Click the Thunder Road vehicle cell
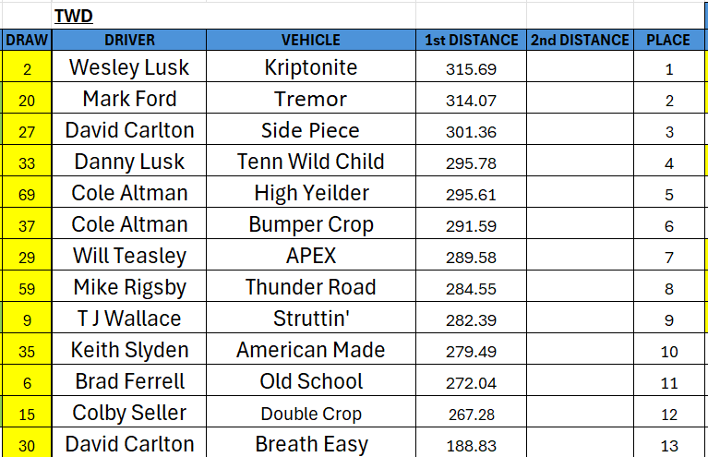Screen dimensions: 708x457 tap(310, 287)
